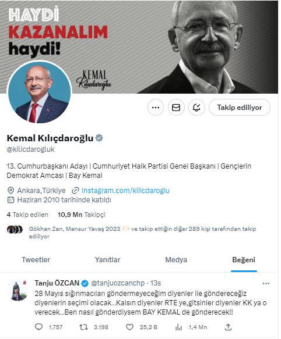Screen dimensions: 281x339
Task: View Kemal Kılıçdaroğlu's profile picture
Action: pos(39,92)
